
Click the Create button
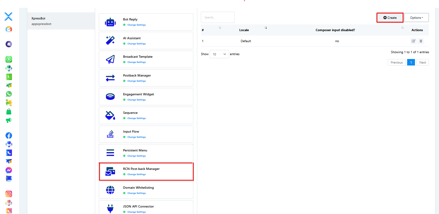point(390,18)
